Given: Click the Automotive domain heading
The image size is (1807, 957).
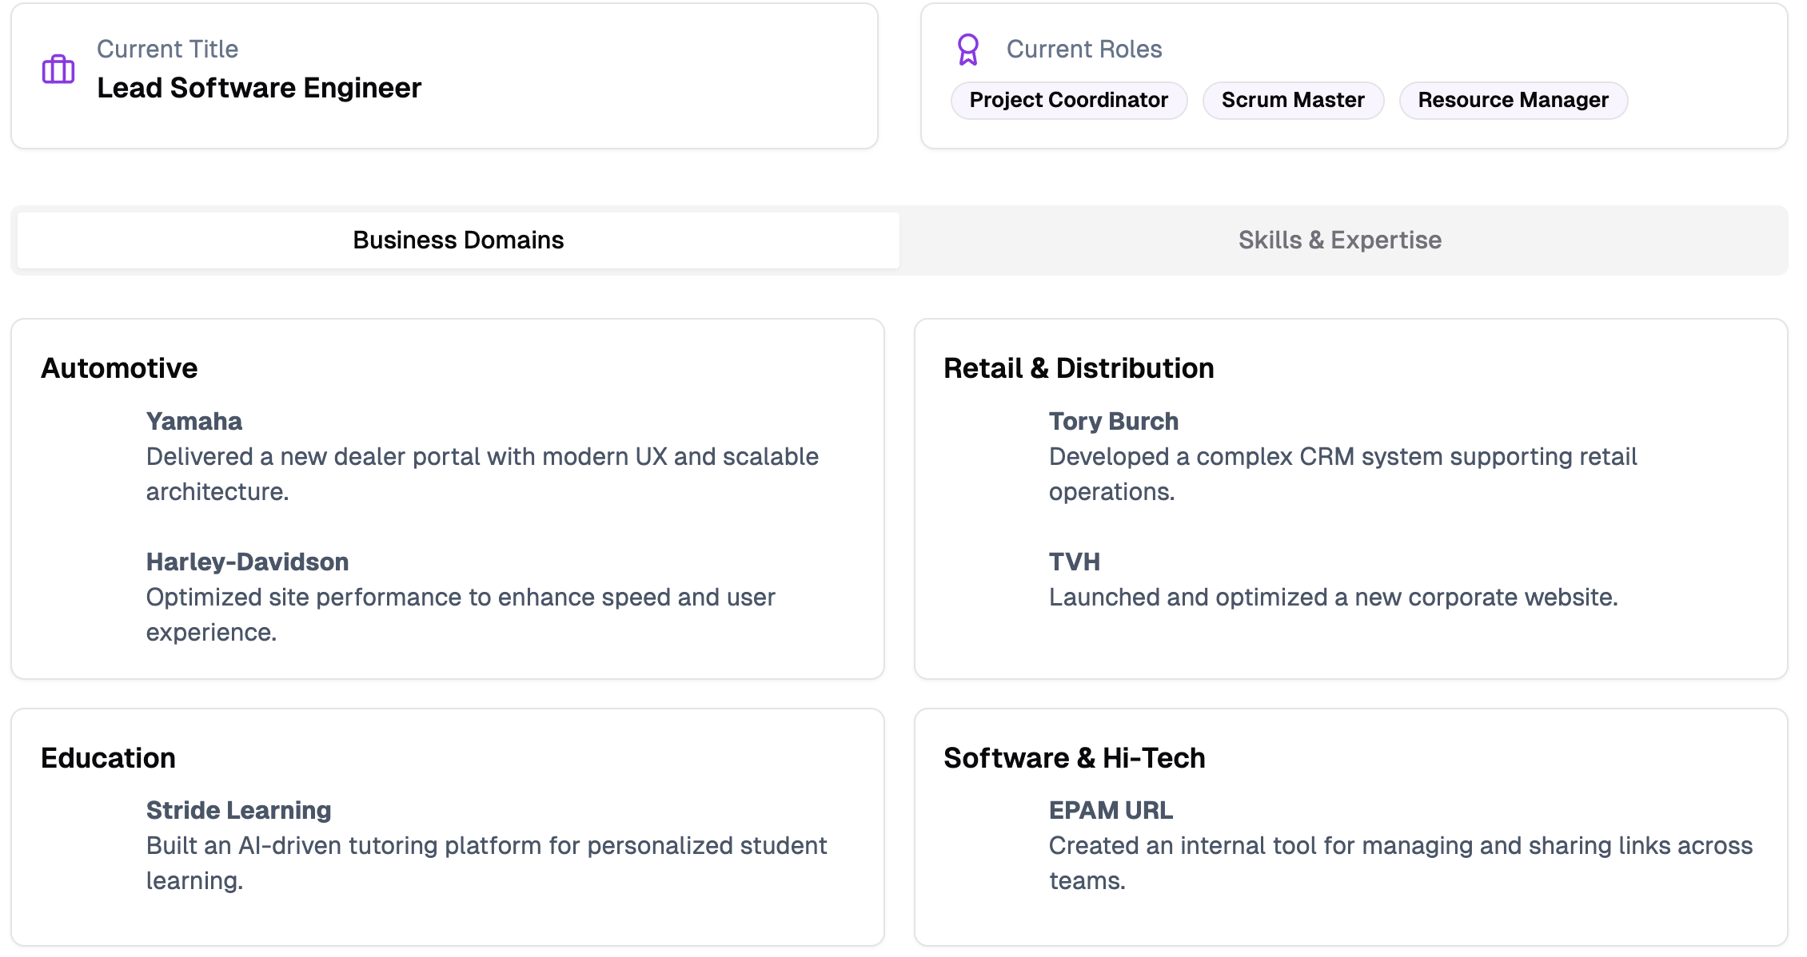Looking at the screenshot, I should pos(119,368).
